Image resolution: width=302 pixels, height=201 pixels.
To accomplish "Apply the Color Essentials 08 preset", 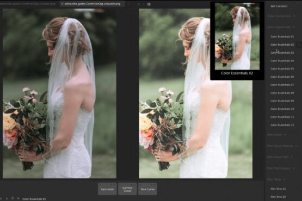I will coord(282,93).
